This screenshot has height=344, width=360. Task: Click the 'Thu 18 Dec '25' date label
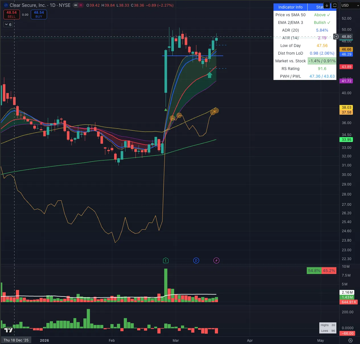(x=16, y=340)
